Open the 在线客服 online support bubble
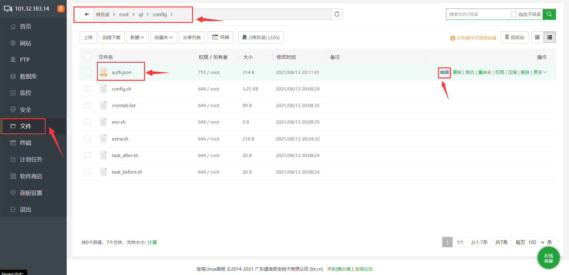The height and width of the screenshot is (275, 569). (x=549, y=258)
